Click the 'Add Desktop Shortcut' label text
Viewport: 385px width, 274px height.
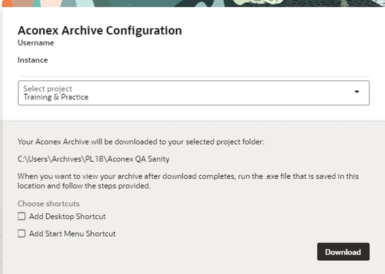pyautogui.click(x=67, y=216)
